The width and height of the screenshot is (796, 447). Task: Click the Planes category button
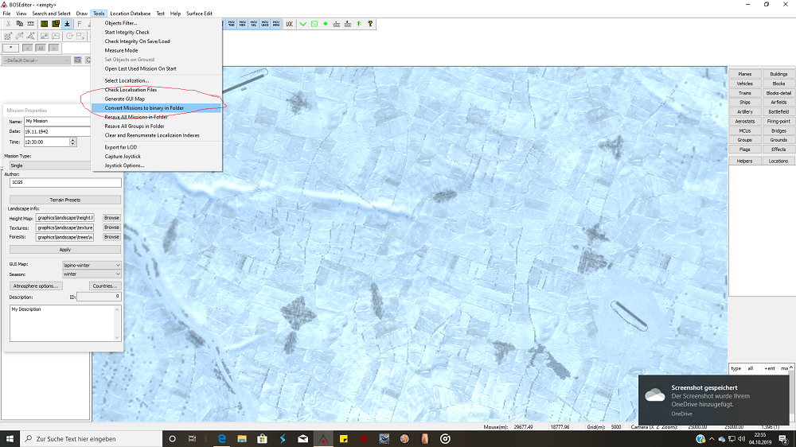[x=745, y=74]
